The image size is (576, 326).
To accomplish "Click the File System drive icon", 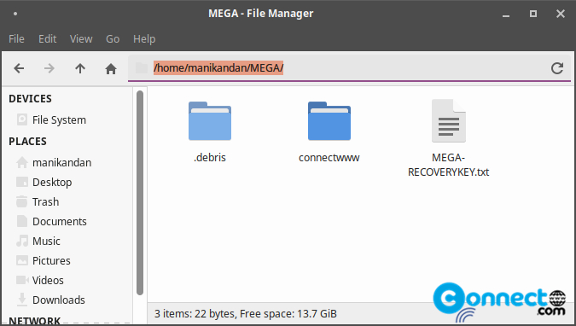I will click(x=22, y=119).
